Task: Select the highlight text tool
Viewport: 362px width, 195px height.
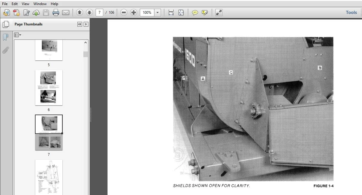Action: coord(205,13)
